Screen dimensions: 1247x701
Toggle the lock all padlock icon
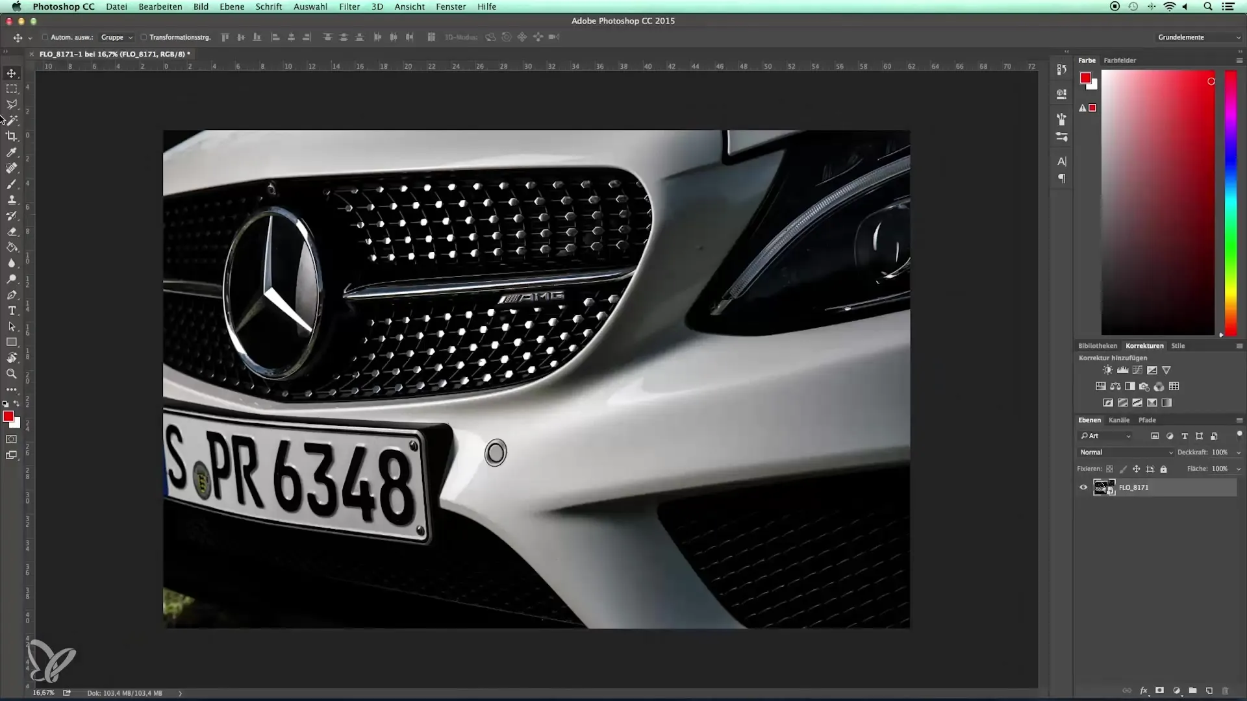click(x=1163, y=469)
